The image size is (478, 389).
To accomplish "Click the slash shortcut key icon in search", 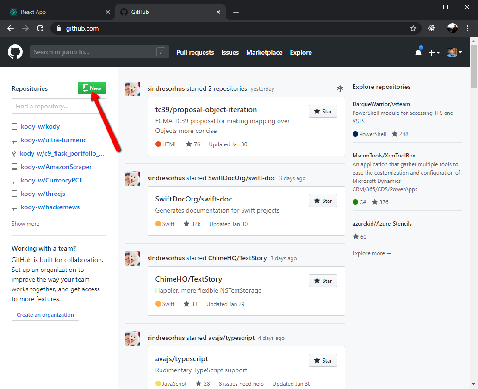I will [161, 52].
